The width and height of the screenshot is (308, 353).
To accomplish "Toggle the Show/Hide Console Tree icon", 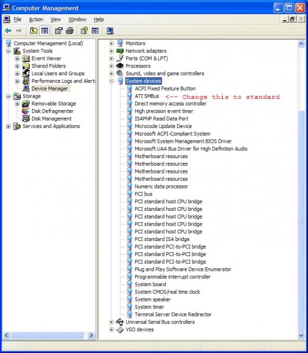I will [x=44, y=30].
